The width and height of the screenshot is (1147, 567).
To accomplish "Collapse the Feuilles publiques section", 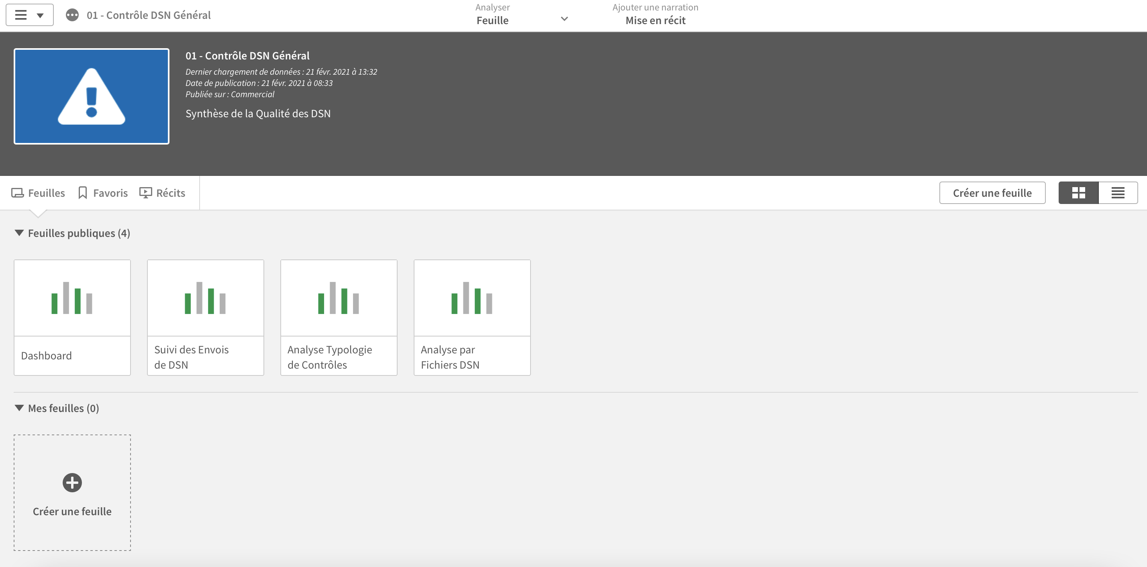I will pos(19,233).
